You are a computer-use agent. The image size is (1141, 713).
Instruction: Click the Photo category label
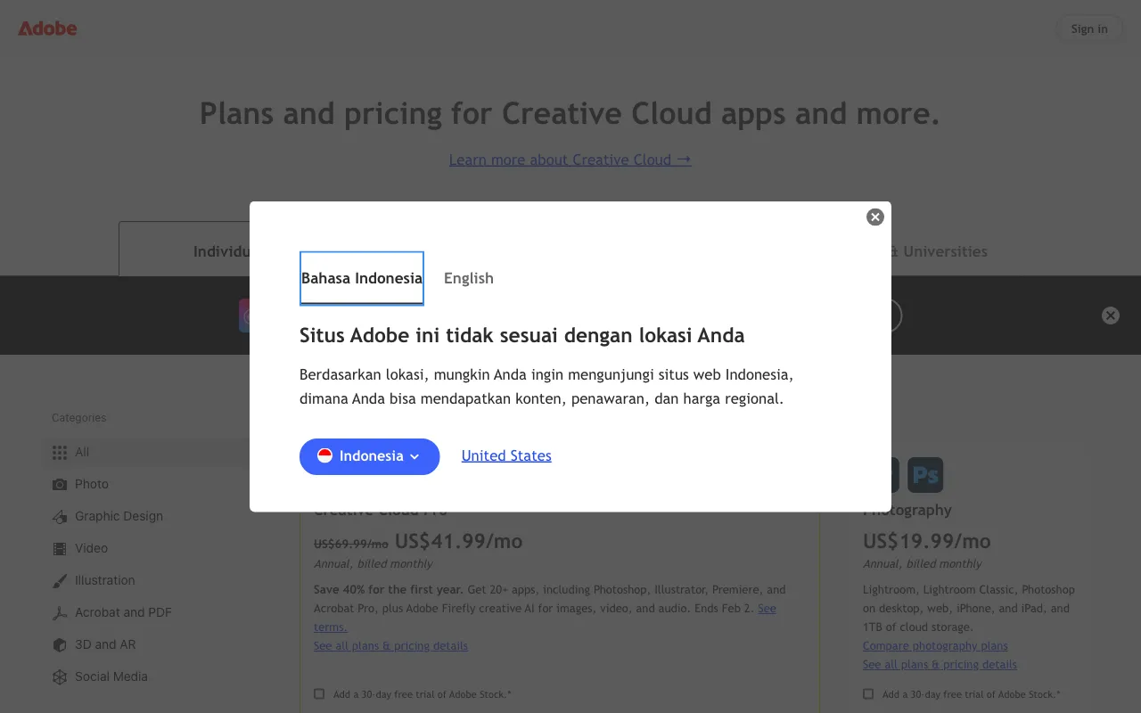click(x=92, y=484)
